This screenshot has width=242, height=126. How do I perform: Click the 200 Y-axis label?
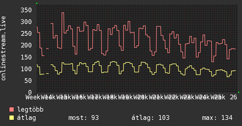point(26,45)
